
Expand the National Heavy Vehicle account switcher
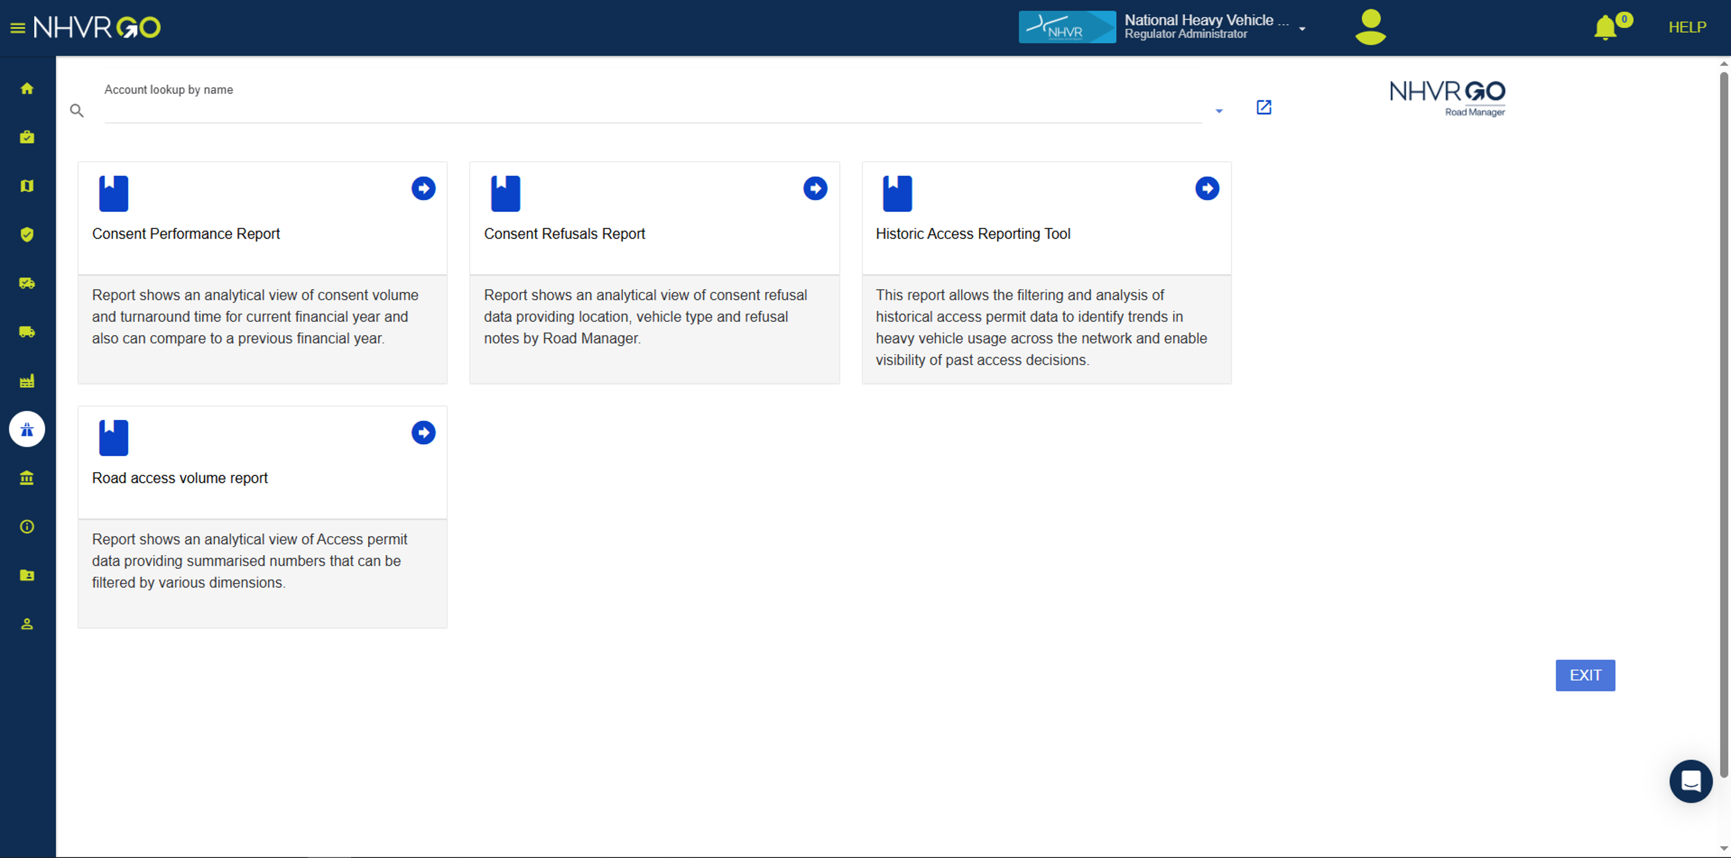[1302, 29]
